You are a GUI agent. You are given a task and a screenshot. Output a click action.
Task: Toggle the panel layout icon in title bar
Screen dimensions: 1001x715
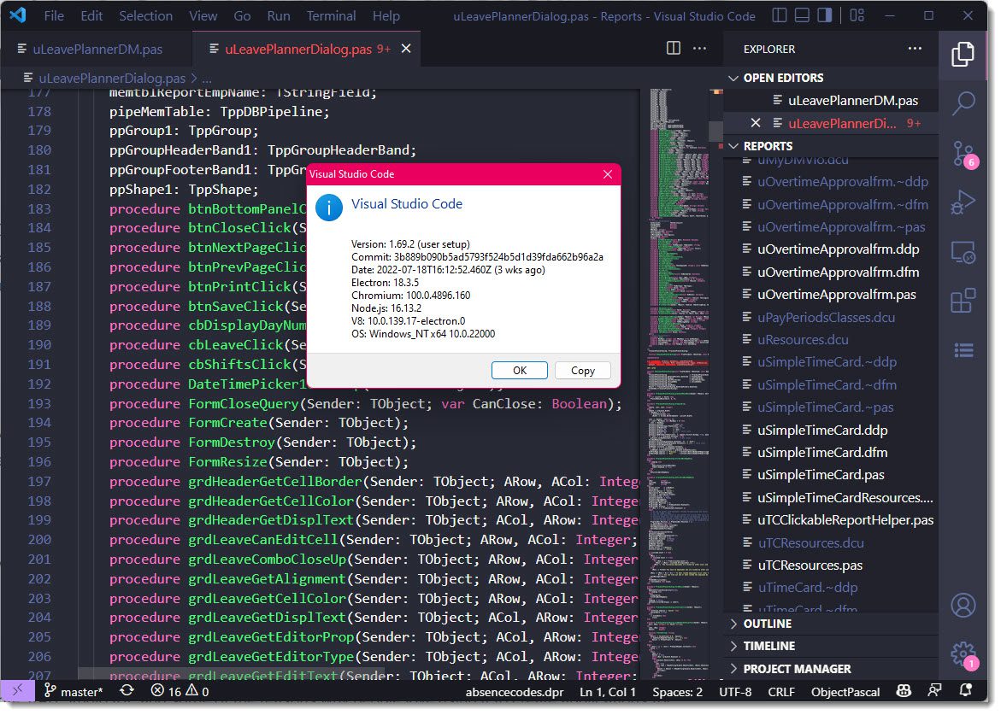(802, 15)
